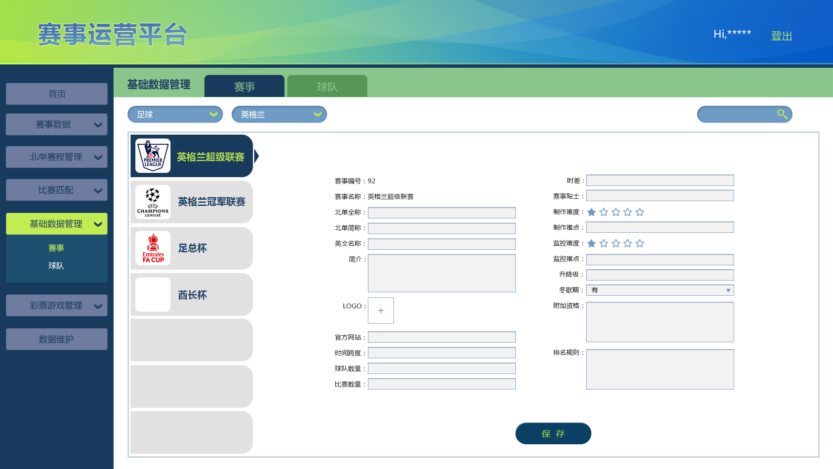Switch to the 球队 tab
This screenshot has height=469, width=833.
tap(327, 86)
